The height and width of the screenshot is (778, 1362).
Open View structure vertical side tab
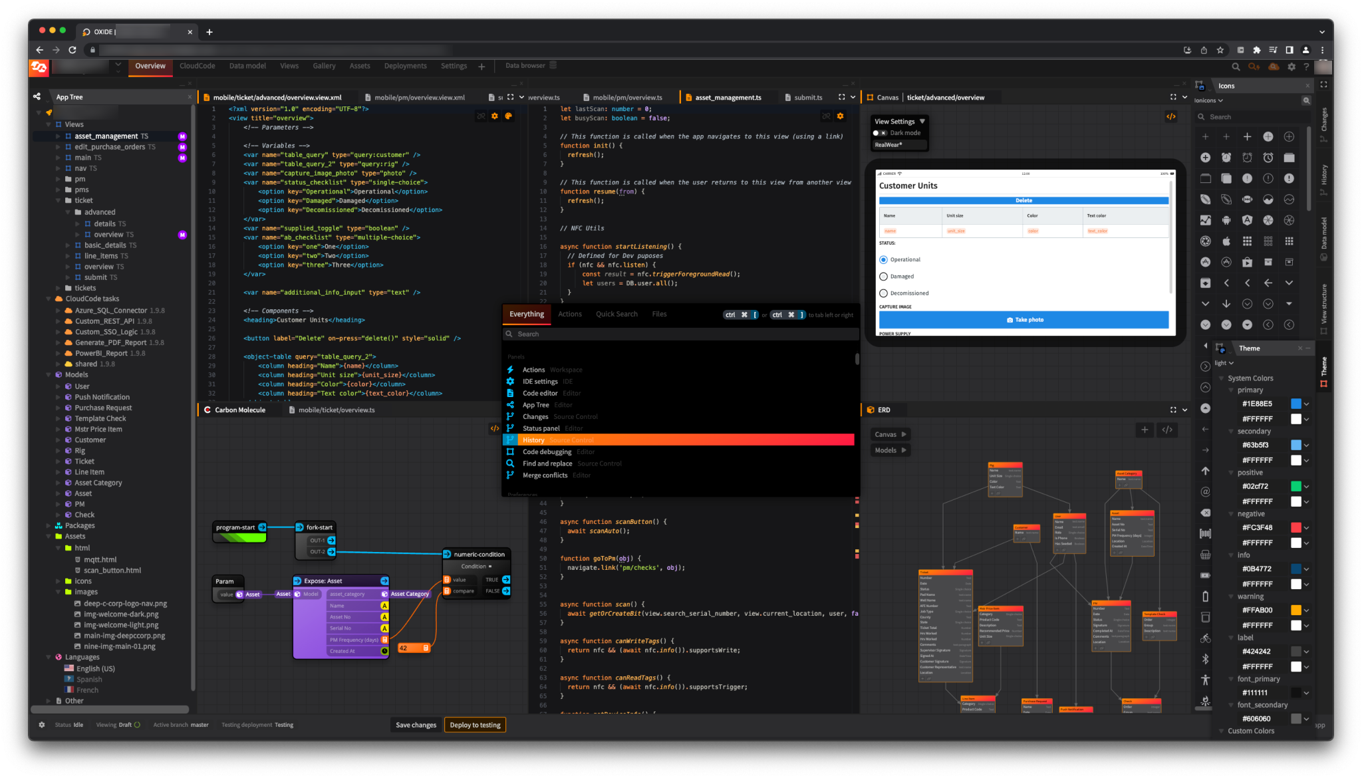(1323, 309)
